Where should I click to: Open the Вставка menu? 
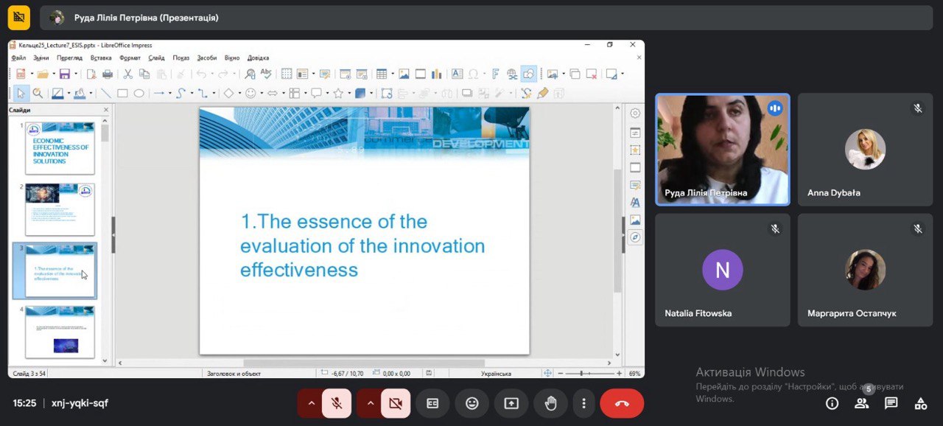pyautogui.click(x=101, y=57)
